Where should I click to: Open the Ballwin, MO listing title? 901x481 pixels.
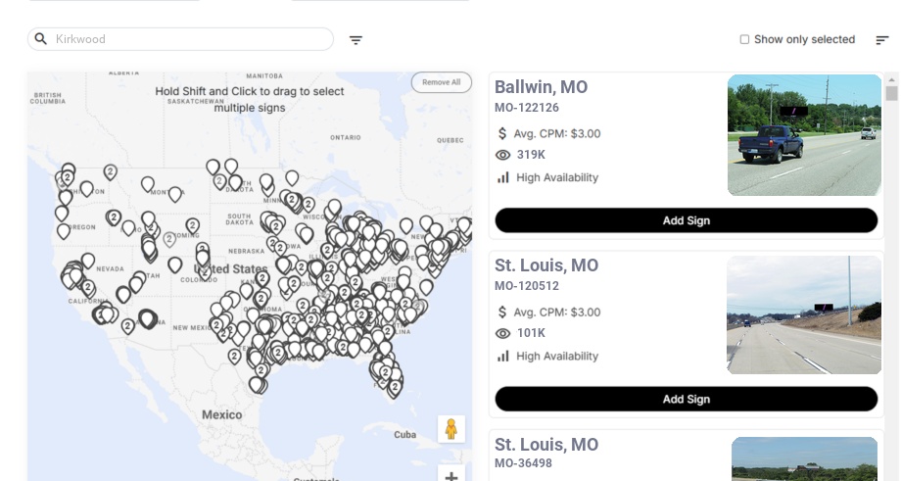coord(541,87)
